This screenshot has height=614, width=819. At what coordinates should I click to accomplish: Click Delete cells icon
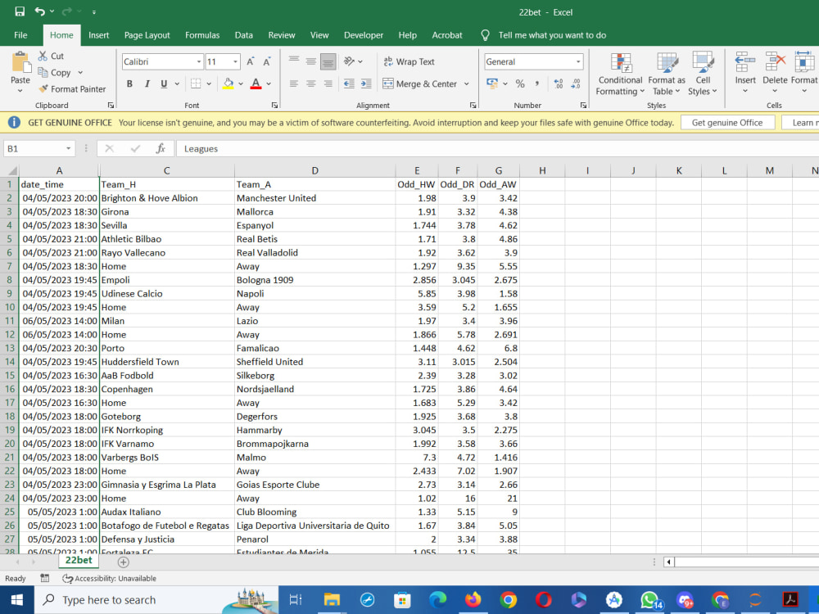[775, 61]
